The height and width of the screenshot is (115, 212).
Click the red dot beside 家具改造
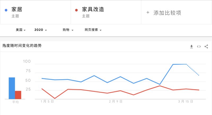pyautogui.click(x=77, y=10)
